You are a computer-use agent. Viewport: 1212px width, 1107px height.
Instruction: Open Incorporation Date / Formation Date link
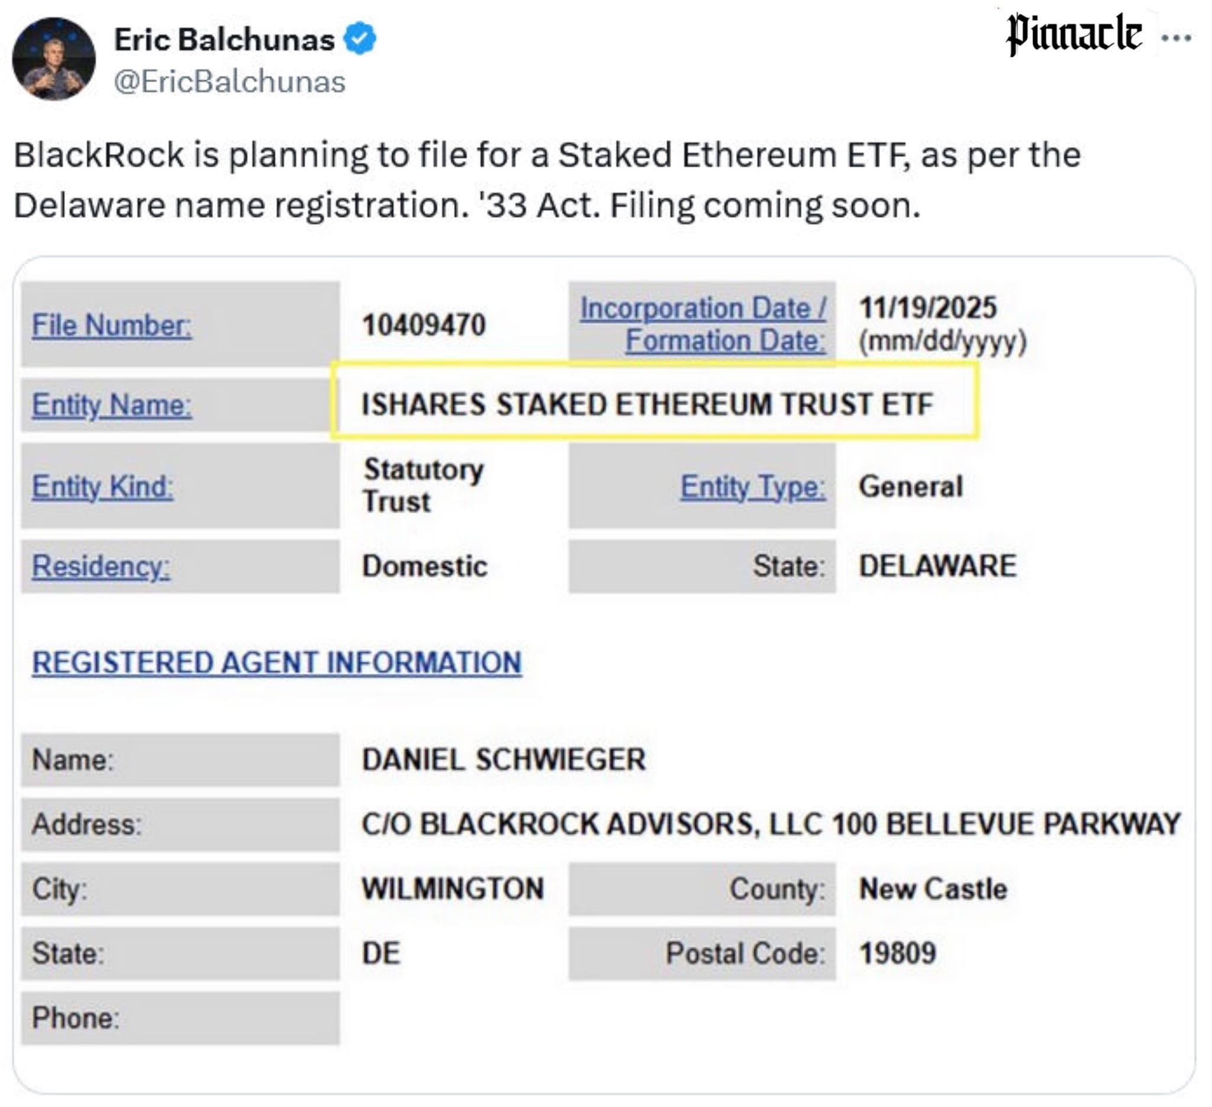coord(704,324)
